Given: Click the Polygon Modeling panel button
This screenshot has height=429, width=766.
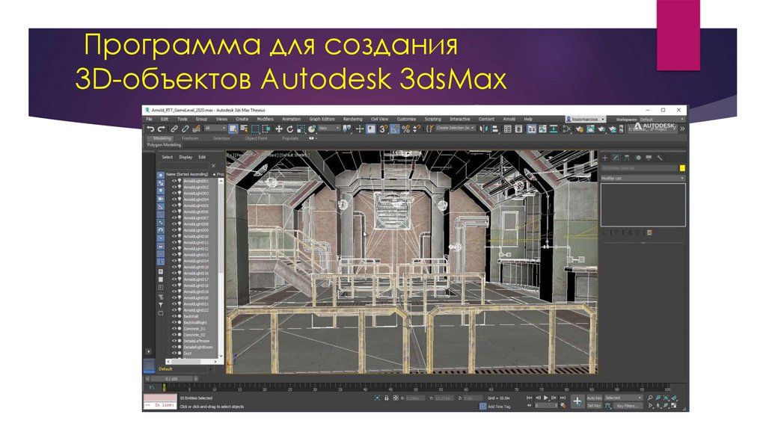Looking at the screenshot, I should [x=164, y=145].
